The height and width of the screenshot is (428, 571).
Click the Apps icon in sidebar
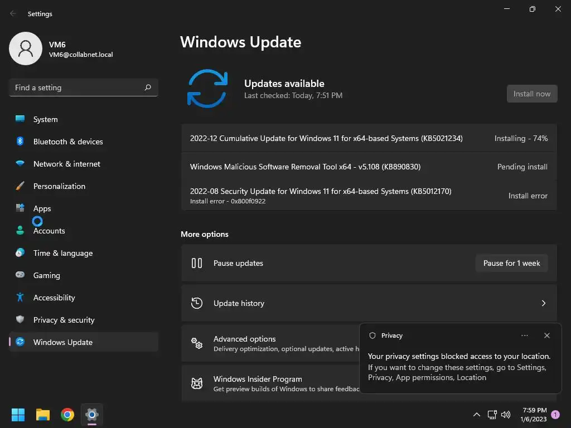click(x=20, y=208)
